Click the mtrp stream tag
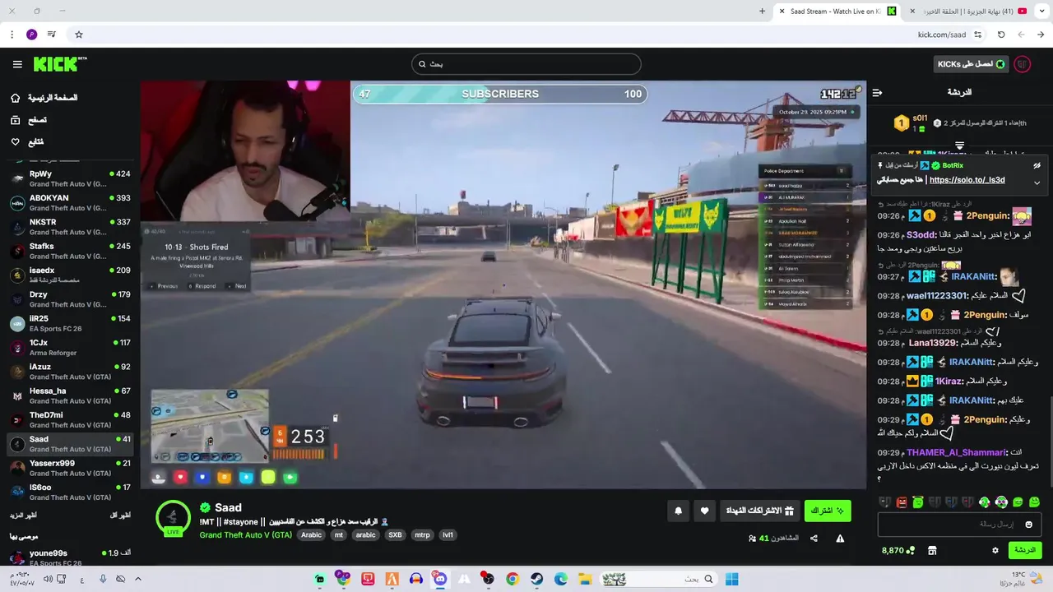The image size is (1053, 592). click(x=422, y=535)
